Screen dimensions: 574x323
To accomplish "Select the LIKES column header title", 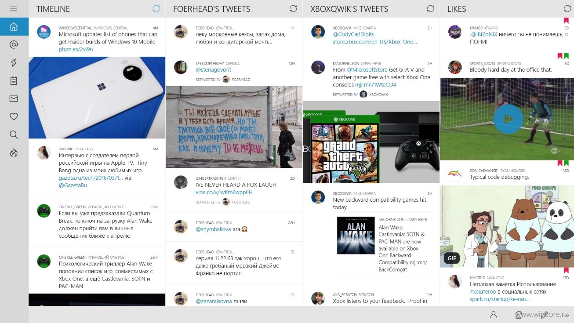I will coord(457,9).
